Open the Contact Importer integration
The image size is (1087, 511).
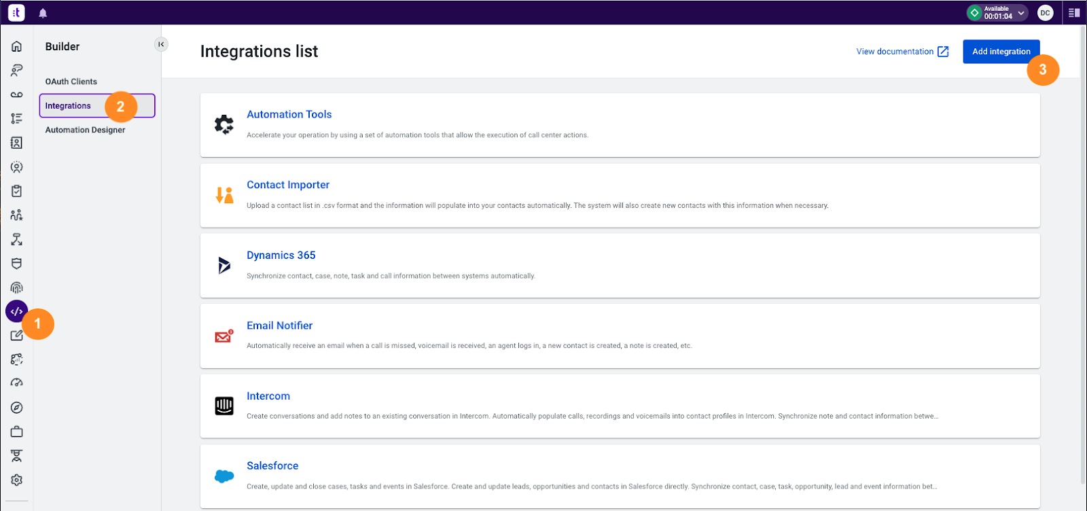(288, 185)
